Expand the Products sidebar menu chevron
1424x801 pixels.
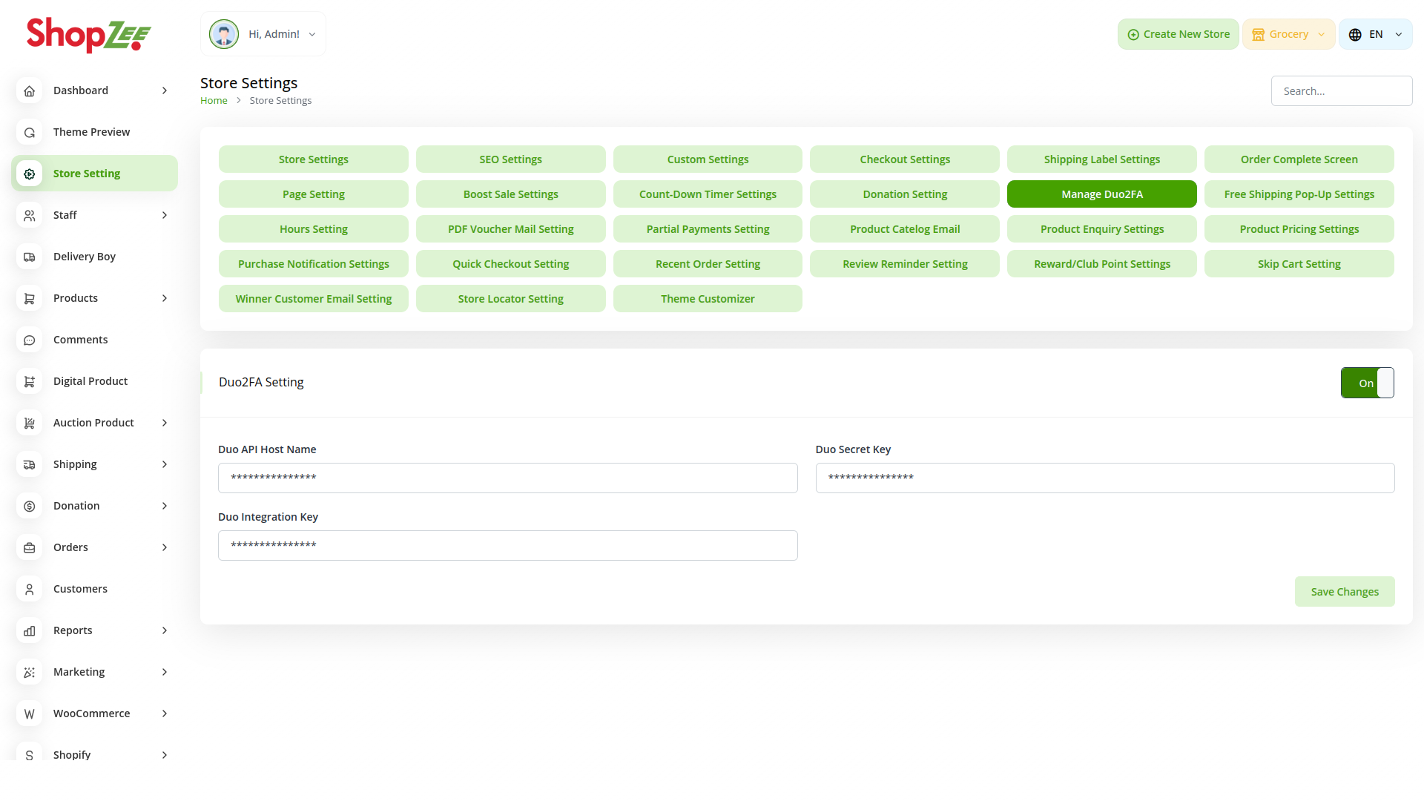(x=165, y=298)
